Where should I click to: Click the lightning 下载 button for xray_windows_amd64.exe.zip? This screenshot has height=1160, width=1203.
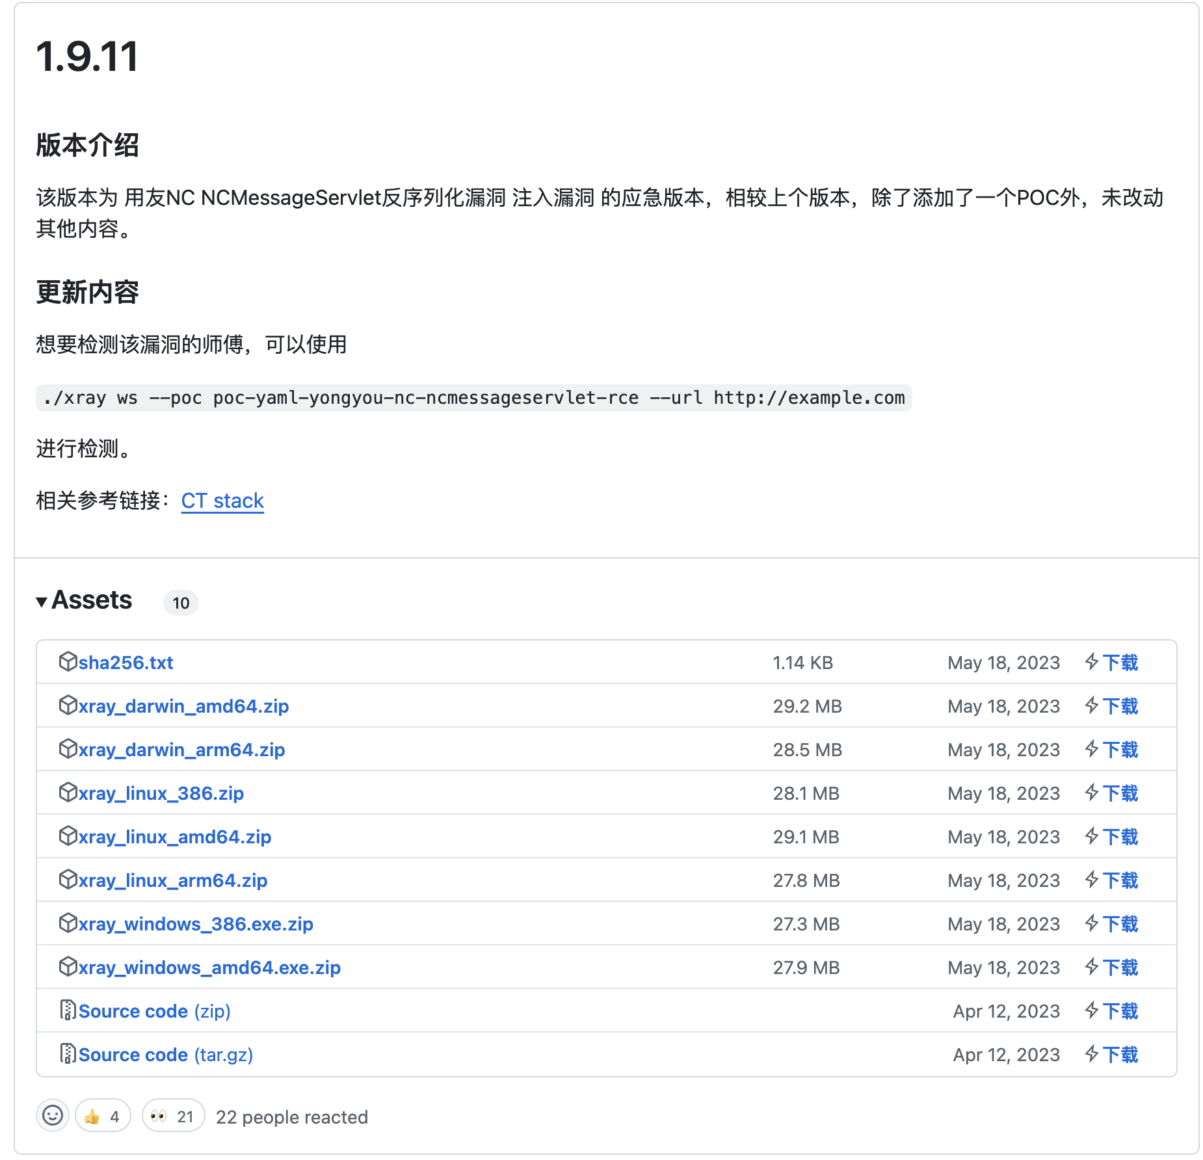pos(1111,968)
